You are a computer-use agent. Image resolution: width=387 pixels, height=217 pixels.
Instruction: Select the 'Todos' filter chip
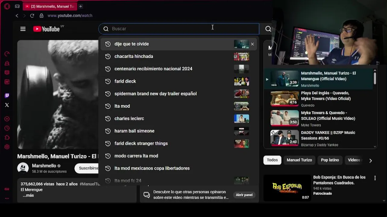pos(272,160)
